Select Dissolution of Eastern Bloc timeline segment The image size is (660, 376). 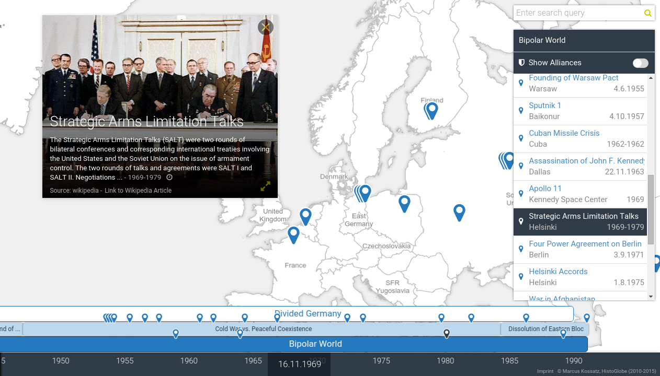point(545,329)
